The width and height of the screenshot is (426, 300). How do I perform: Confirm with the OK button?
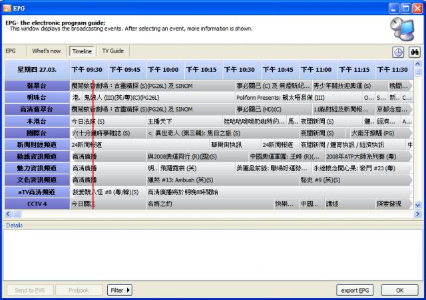click(x=400, y=290)
